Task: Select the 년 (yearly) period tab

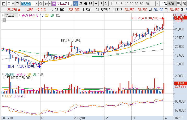Action: [x=91, y=4]
